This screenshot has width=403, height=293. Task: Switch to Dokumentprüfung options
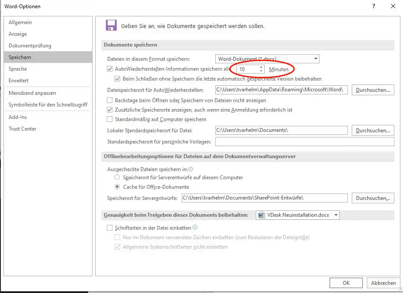point(30,46)
